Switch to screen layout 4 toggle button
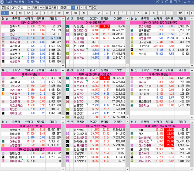 [82, 8]
